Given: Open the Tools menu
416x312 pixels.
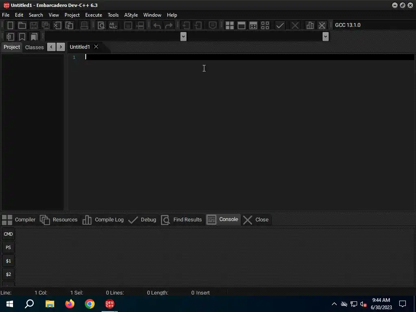Looking at the screenshot, I should click(x=113, y=15).
